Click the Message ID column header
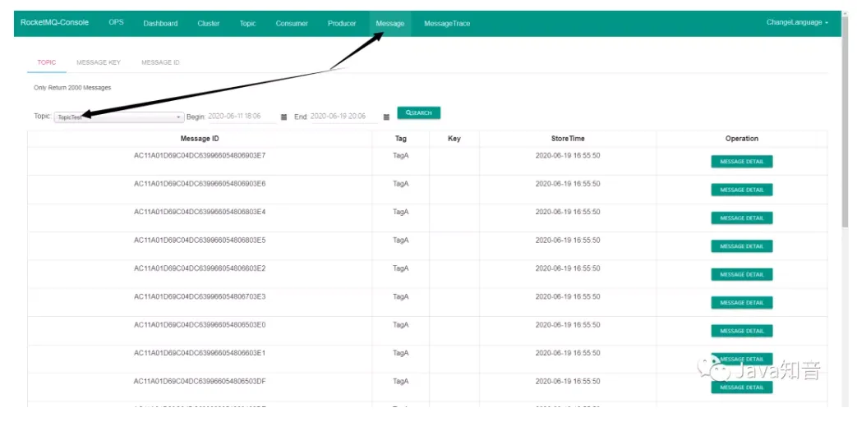This screenshot has width=857, height=426. point(200,139)
